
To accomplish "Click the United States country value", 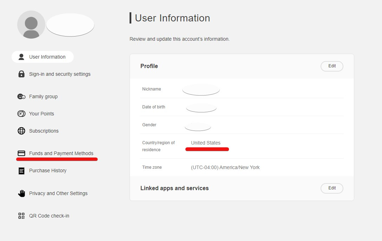I will (206, 143).
